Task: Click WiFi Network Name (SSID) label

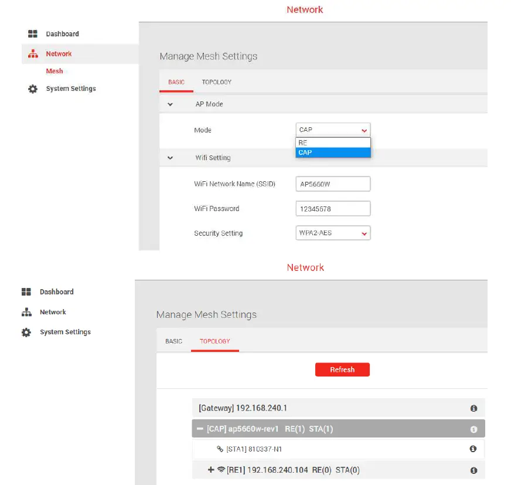Action: [x=234, y=184]
